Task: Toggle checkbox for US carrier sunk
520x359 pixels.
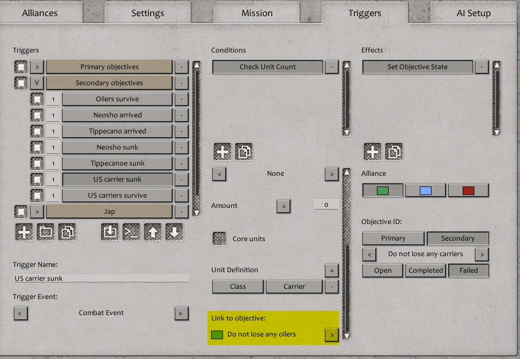Action: click(37, 179)
